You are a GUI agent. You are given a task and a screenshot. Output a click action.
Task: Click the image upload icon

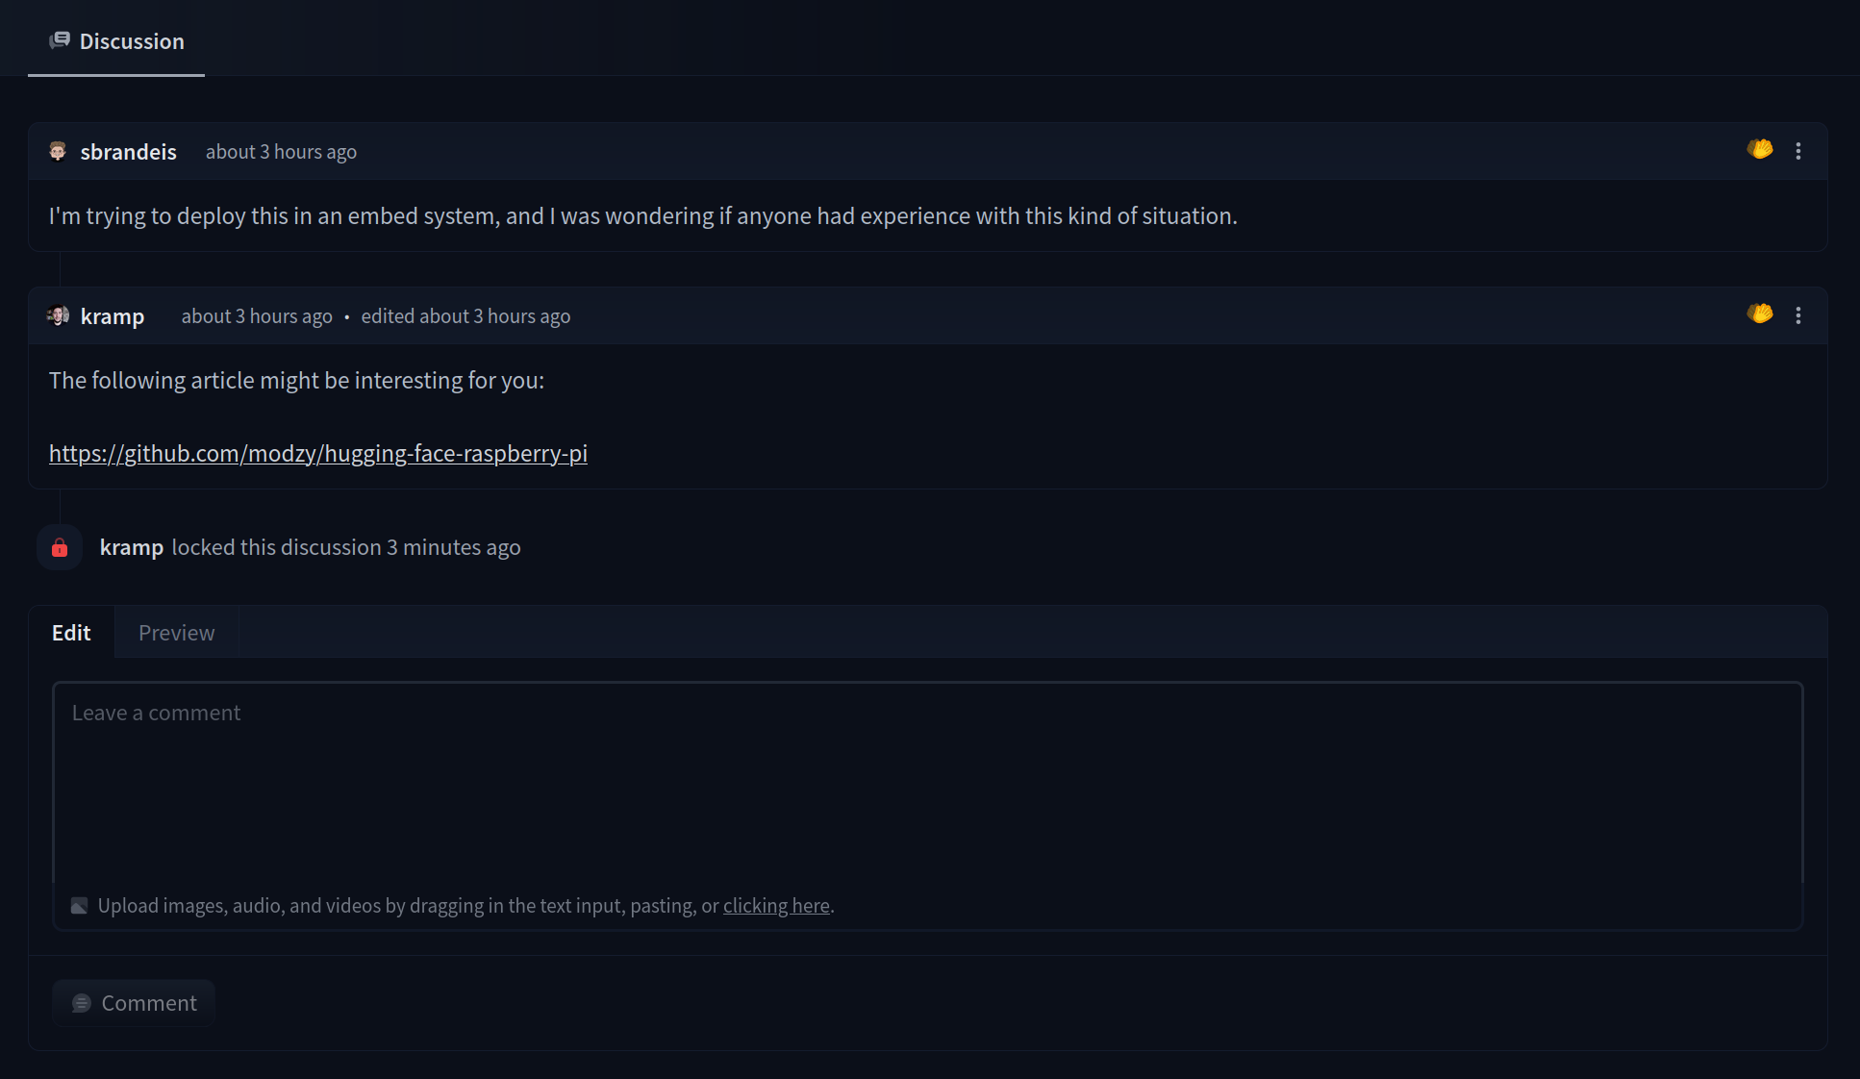(x=80, y=906)
